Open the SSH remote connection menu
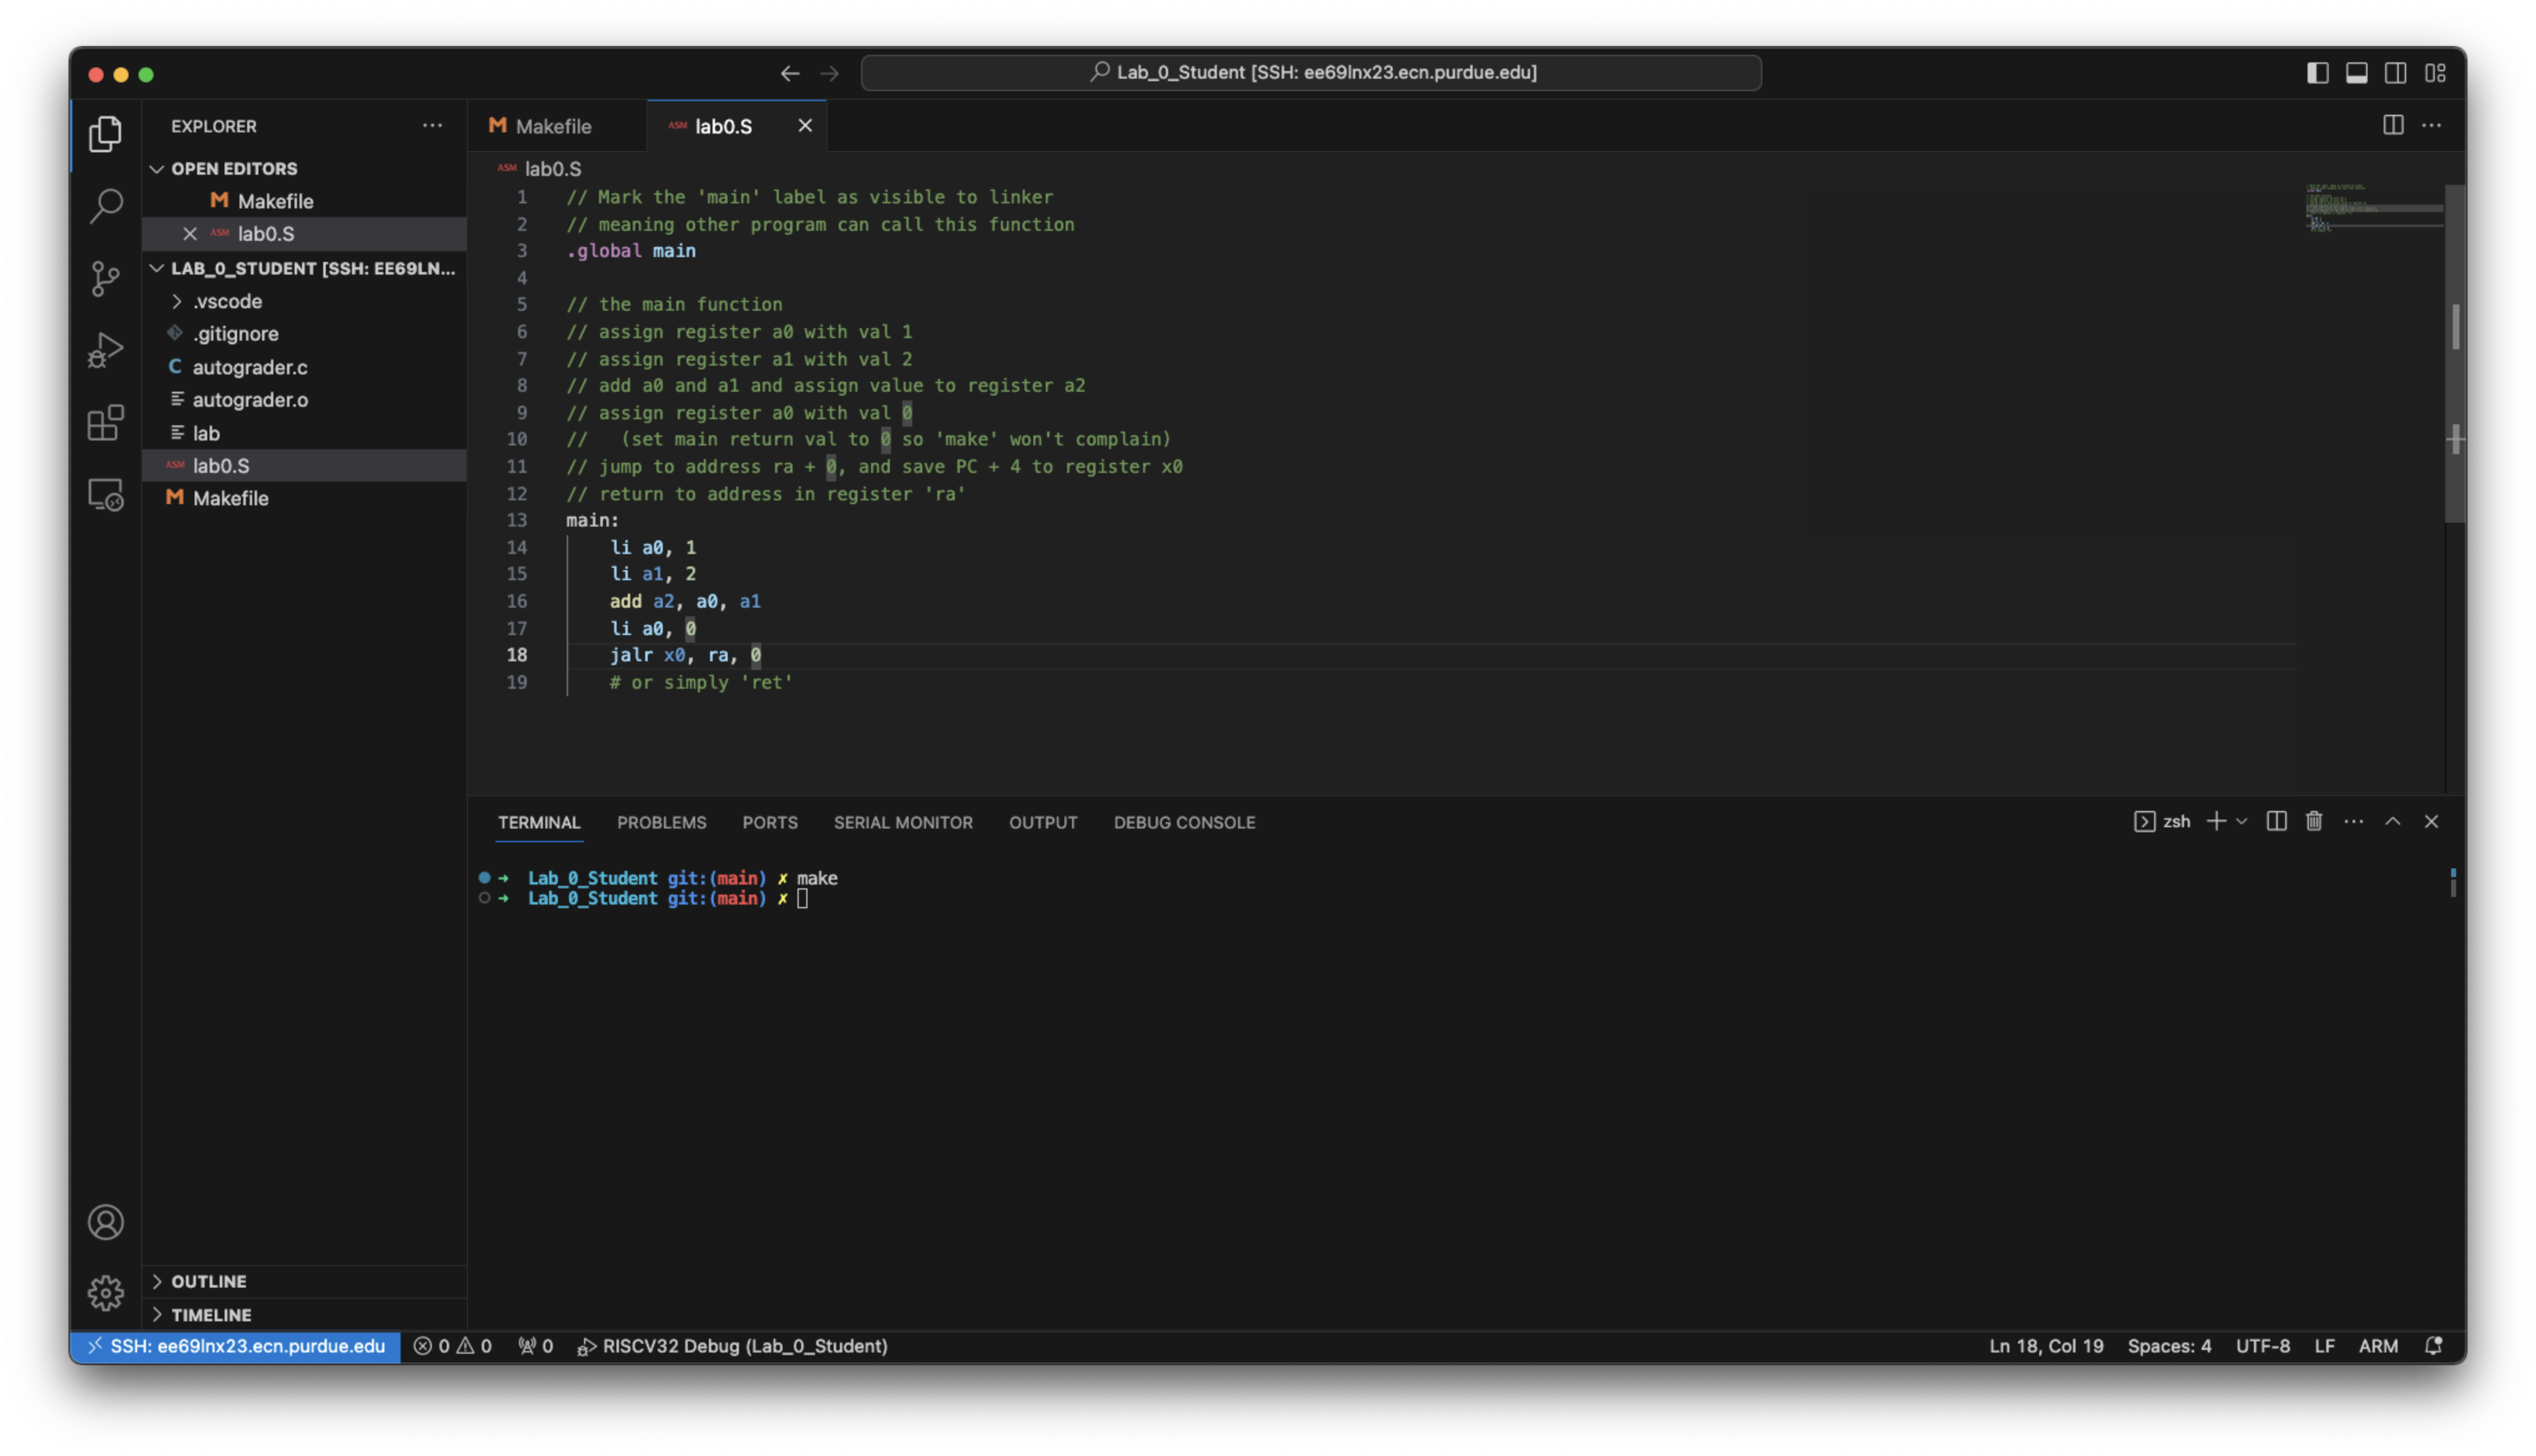 click(x=235, y=1346)
